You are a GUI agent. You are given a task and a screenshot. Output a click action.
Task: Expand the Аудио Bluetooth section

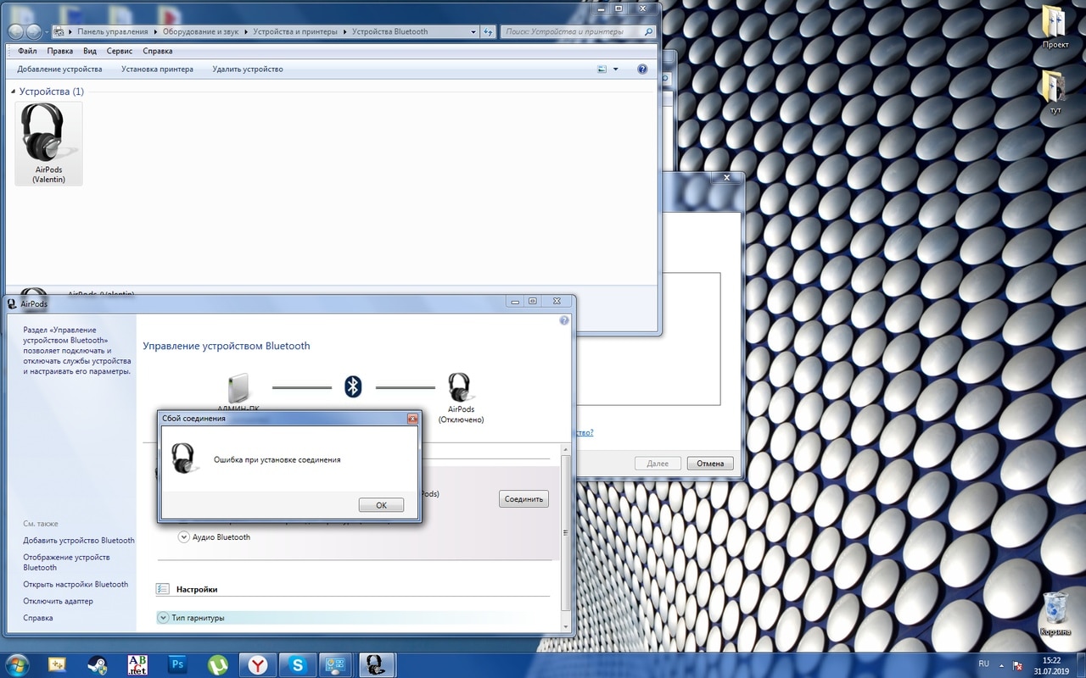coord(184,536)
